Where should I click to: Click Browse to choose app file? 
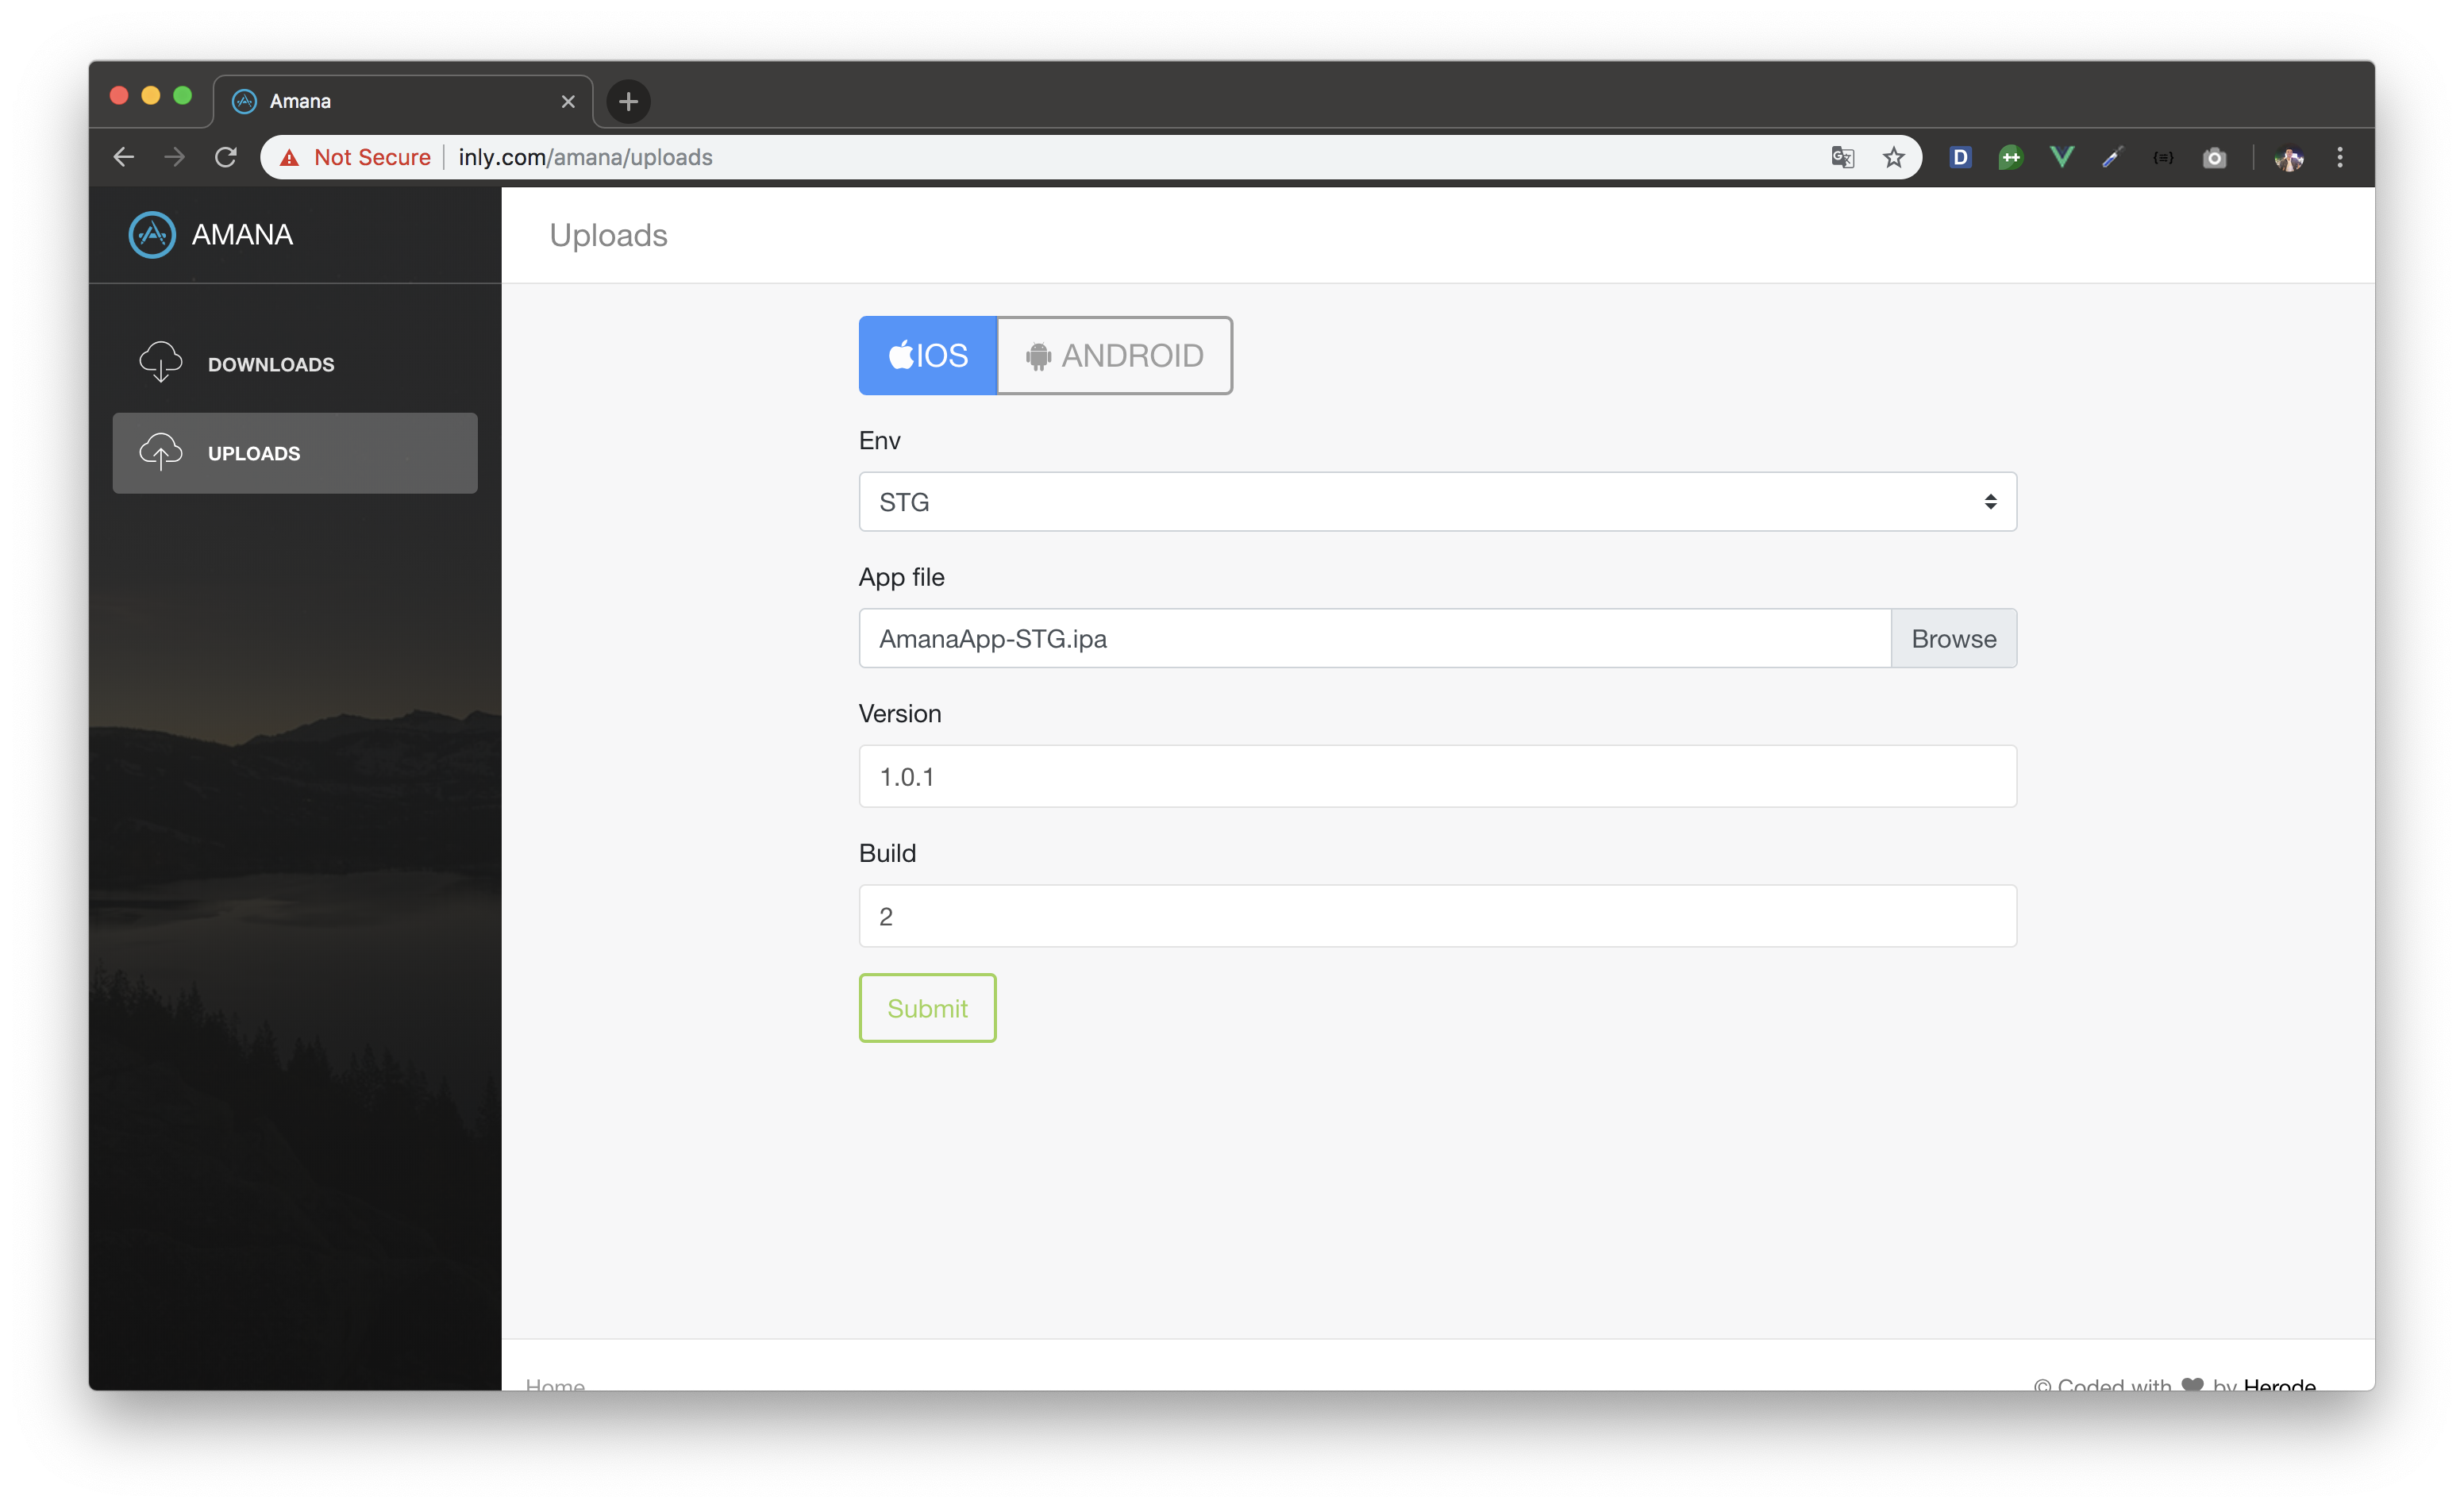click(1952, 638)
